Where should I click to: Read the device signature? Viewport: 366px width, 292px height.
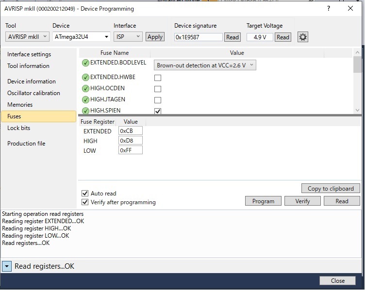tap(233, 37)
